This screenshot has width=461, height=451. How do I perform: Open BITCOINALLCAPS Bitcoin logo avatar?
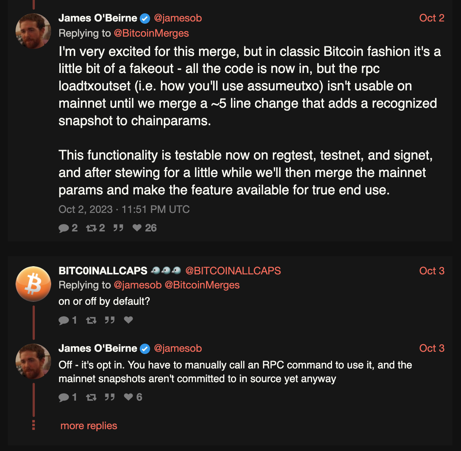(x=33, y=284)
